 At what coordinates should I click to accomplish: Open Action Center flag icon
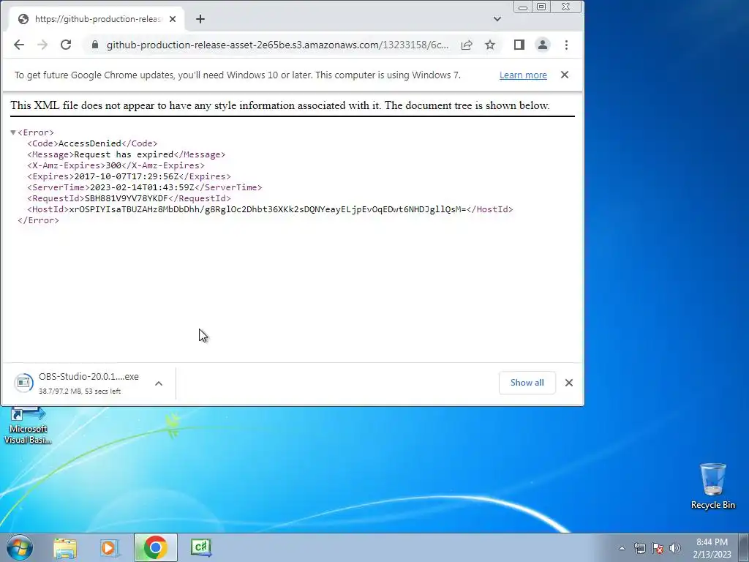tap(658, 548)
